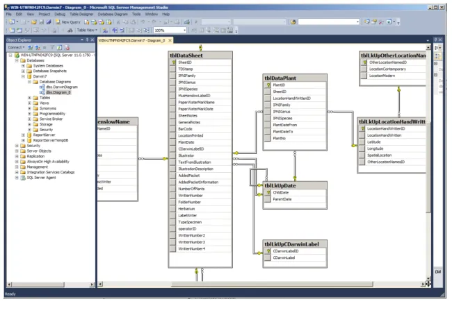The image size is (452, 313).
Task: Expand the Management node
Action: 17,167
